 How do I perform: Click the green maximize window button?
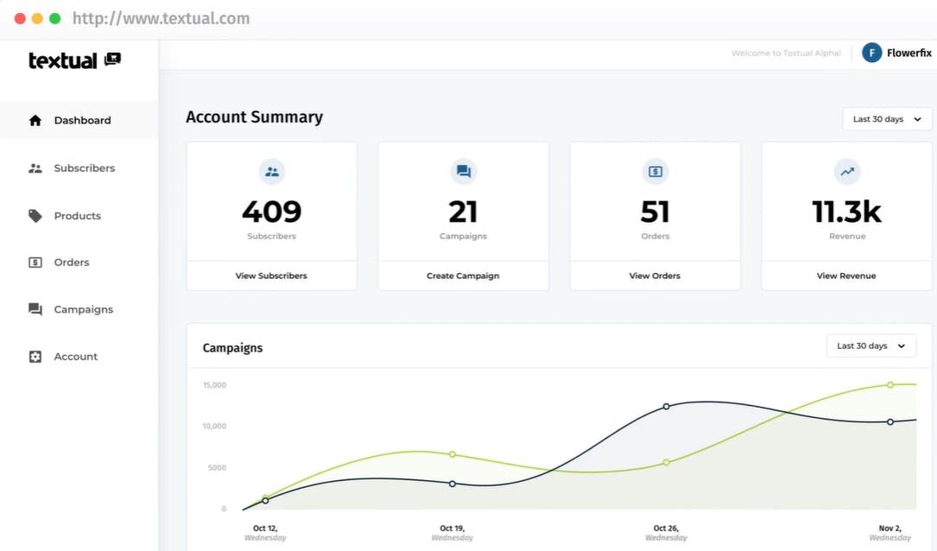point(55,18)
